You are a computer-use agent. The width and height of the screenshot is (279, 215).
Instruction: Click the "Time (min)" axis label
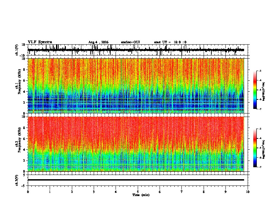click(x=141, y=195)
